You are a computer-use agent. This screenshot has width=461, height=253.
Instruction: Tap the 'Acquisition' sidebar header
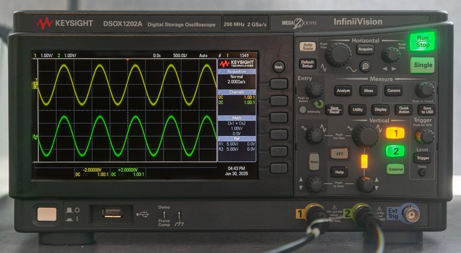(237, 71)
